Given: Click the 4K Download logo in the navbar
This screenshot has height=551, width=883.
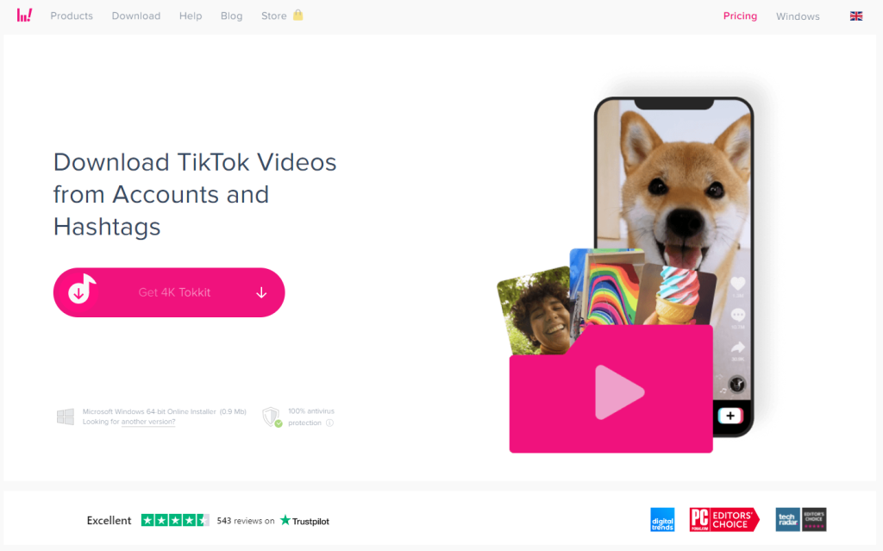Looking at the screenshot, I should (25, 15).
